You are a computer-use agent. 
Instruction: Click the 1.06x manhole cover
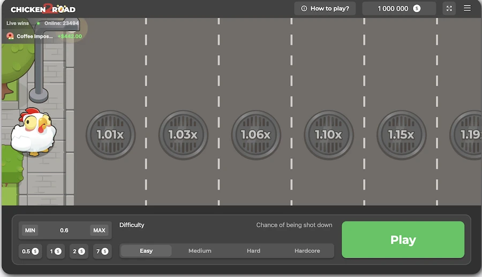click(256, 135)
